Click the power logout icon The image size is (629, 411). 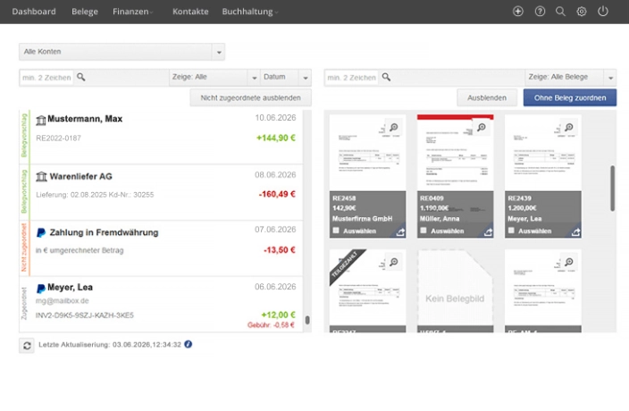603,12
